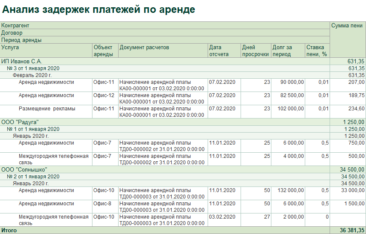The image size is (366, 234).
Task: Click the Итого total row label
Action: tap(9, 231)
